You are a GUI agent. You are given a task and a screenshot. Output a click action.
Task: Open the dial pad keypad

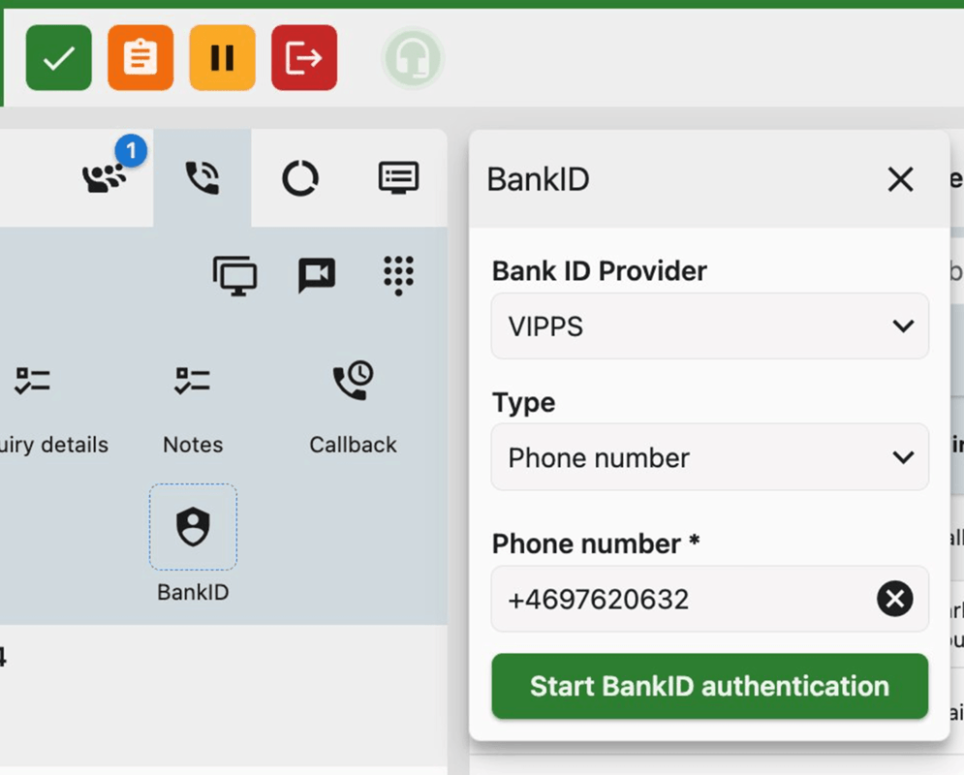[398, 276]
